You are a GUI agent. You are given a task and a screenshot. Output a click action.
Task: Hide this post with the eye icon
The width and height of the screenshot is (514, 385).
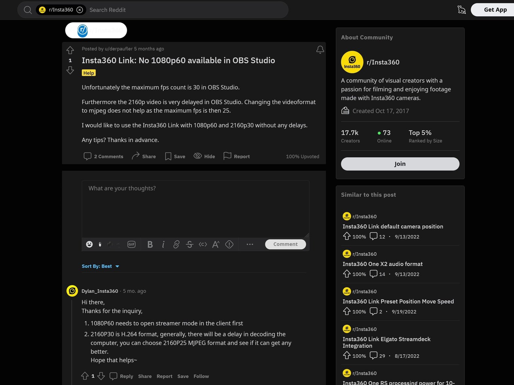pyautogui.click(x=204, y=156)
